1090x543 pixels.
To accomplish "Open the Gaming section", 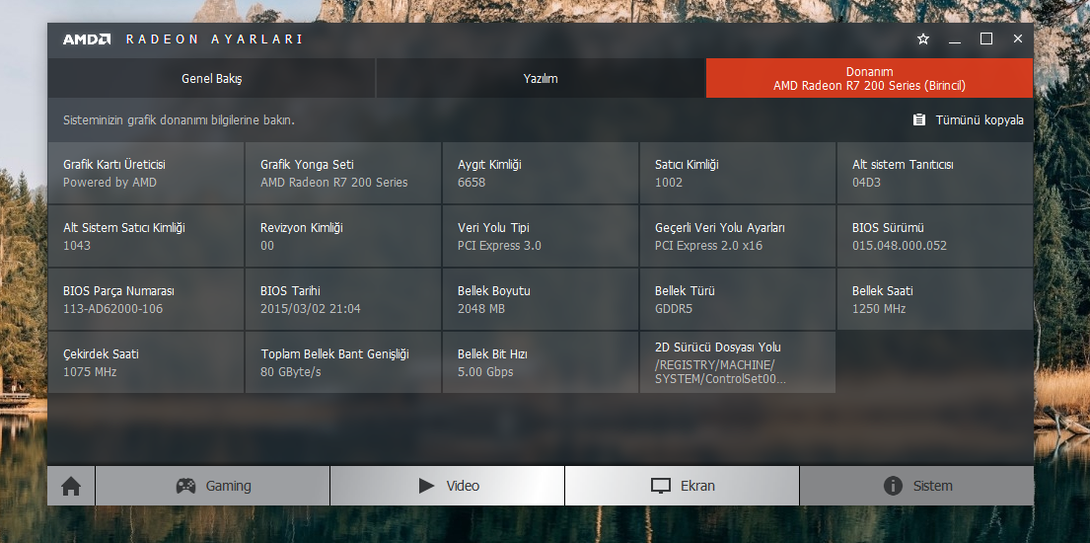I will pos(213,486).
